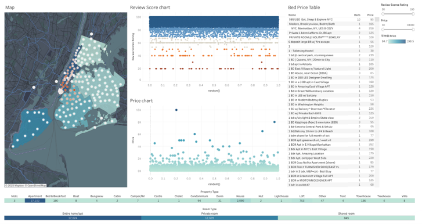Select row '1 - Talotsing Hostel'
Screen dimensions: 422x224
click(x=331, y=51)
